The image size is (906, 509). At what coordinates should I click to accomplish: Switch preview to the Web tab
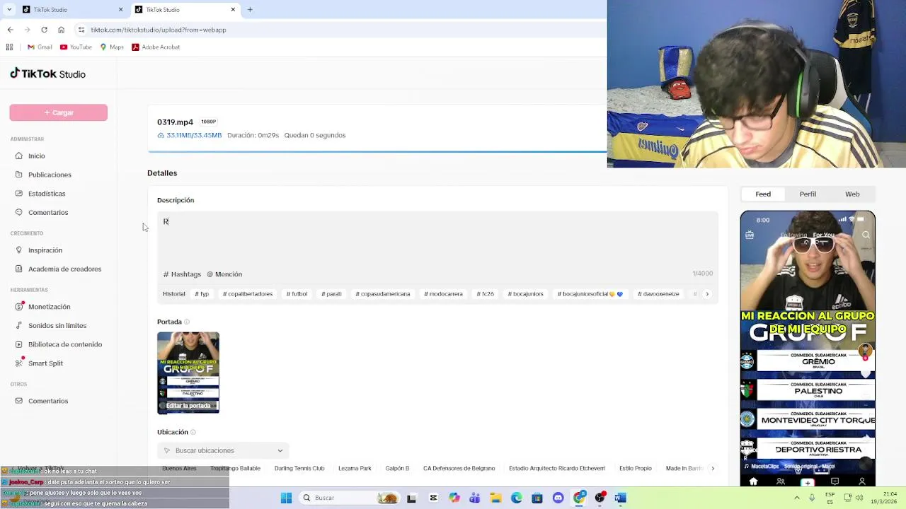(x=852, y=194)
